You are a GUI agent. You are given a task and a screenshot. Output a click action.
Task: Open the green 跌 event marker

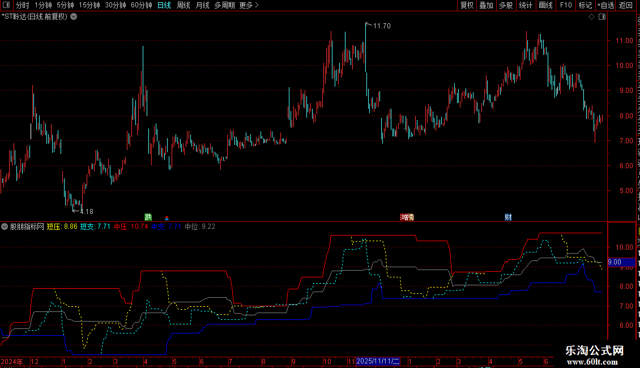click(x=148, y=217)
